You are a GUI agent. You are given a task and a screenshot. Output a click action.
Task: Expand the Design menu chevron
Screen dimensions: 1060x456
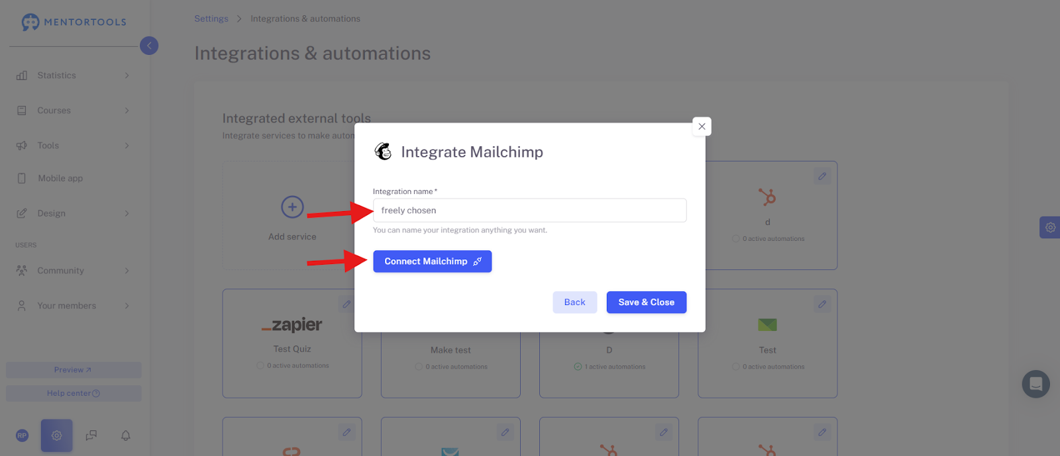pyautogui.click(x=127, y=214)
